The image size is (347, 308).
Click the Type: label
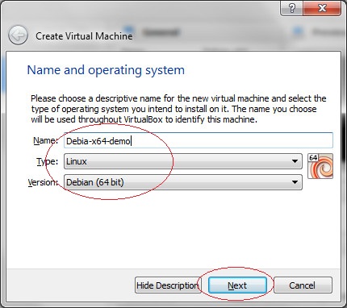tap(48, 161)
